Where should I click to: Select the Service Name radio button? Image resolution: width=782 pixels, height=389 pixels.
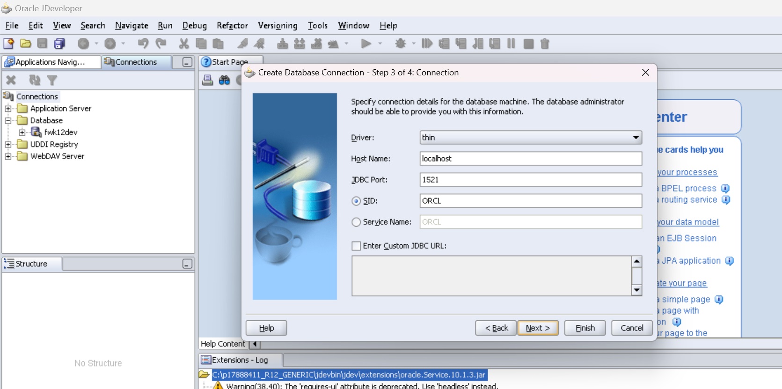(x=356, y=222)
